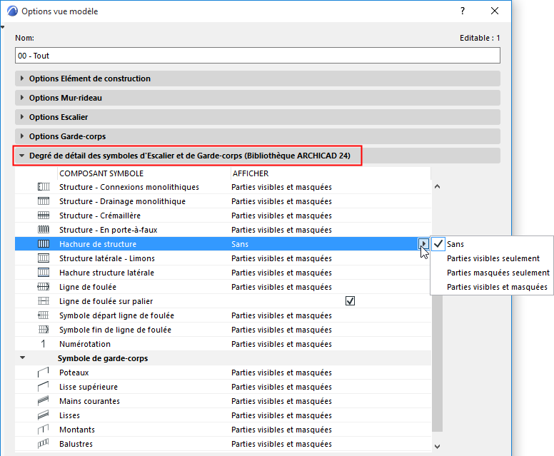Click the Hachure de structure popup arrow button
Image resolution: width=554 pixels, height=456 pixels.
(x=423, y=243)
